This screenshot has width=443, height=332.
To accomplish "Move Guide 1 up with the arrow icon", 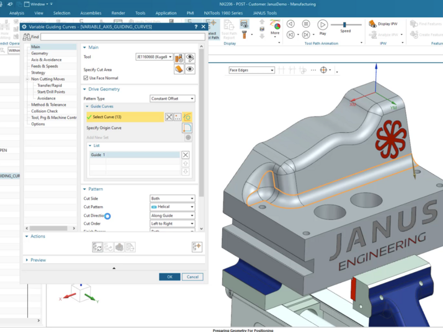I will [x=186, y=163].
